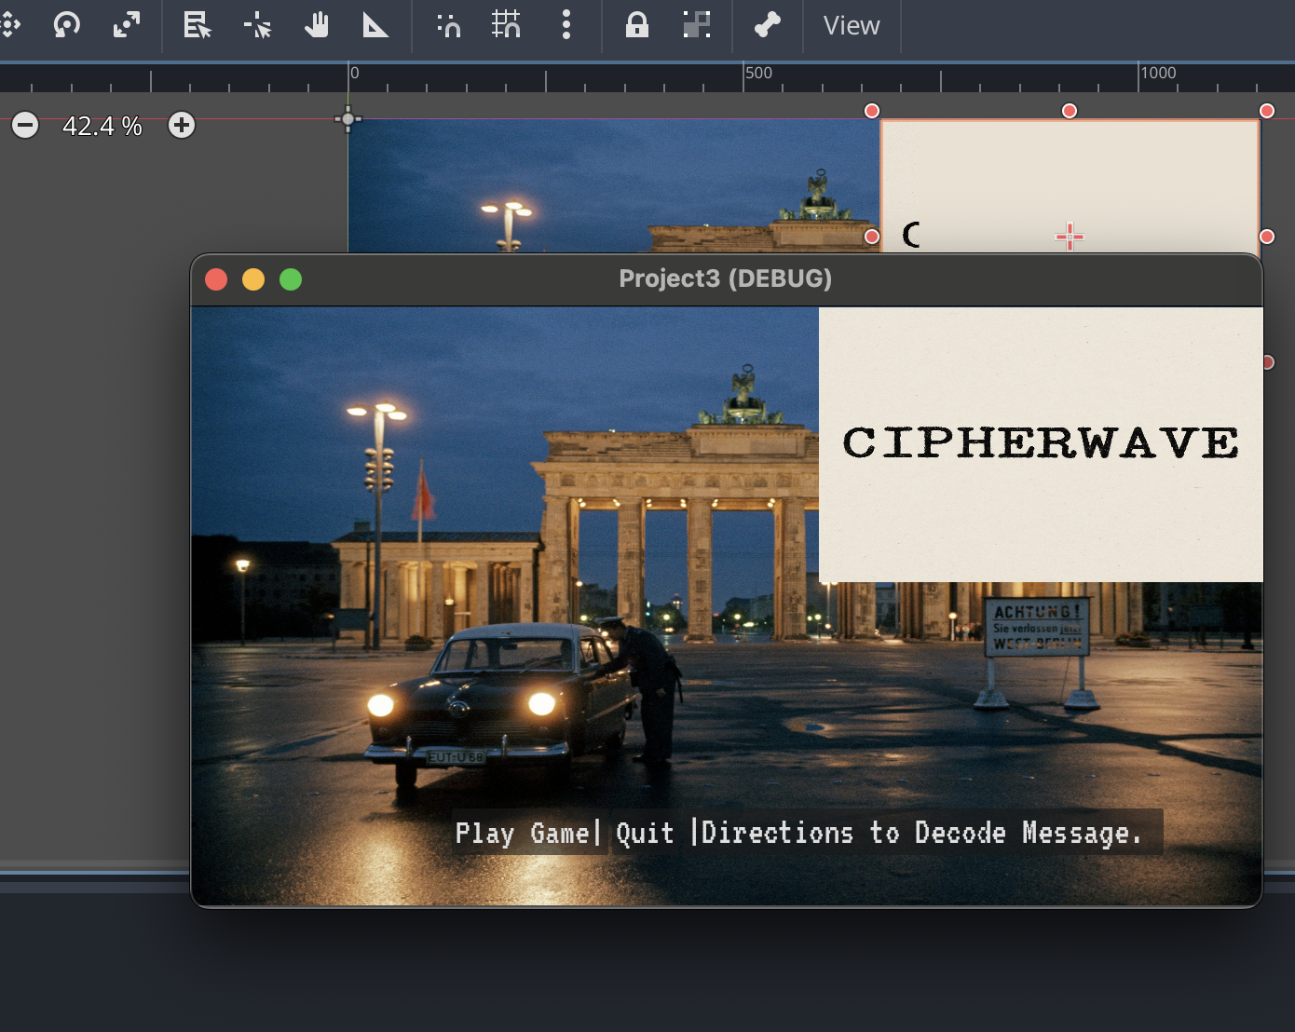Activate the Ruler Mode tool
Image resolution: width=1295 pixels, height=1032 pixels.
tap(375, 25)
